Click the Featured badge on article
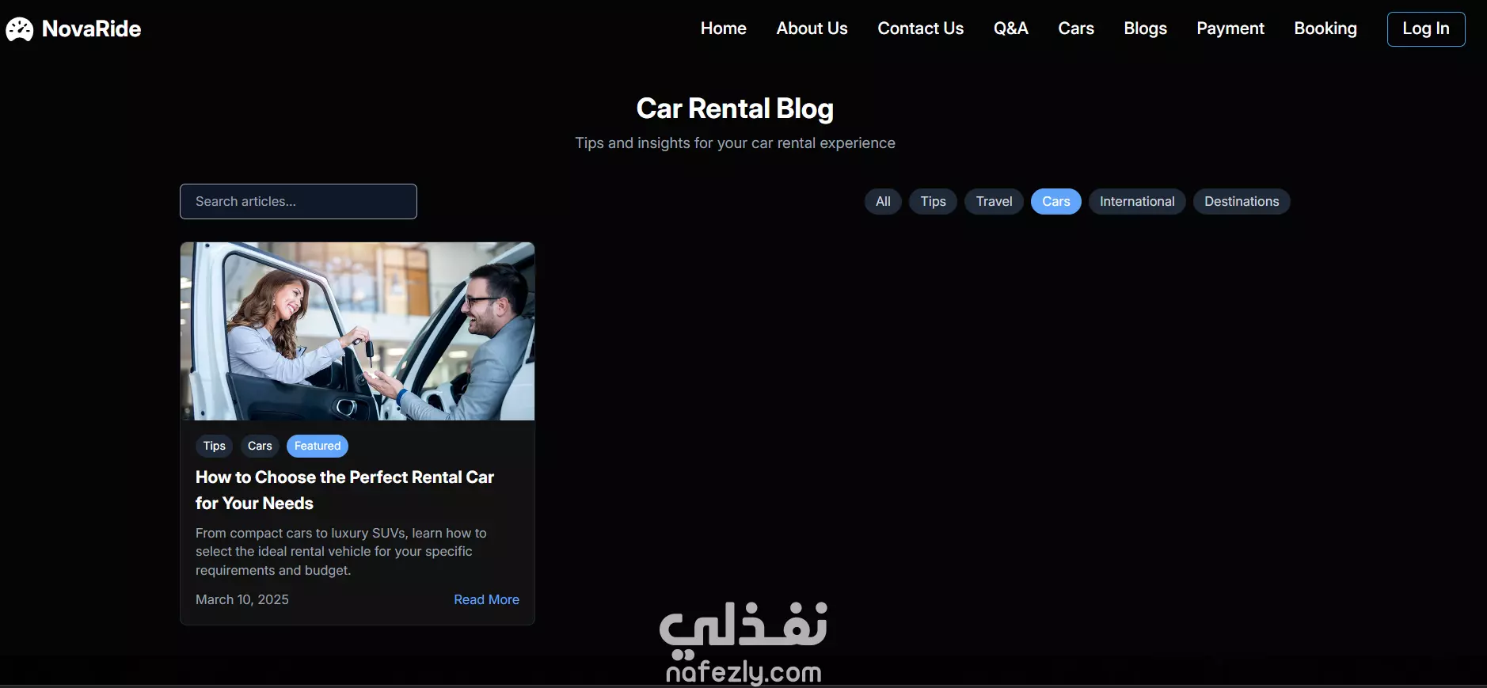Image resolution: width=1487 pixels, height=688 pixels. (x=317, y=446)
